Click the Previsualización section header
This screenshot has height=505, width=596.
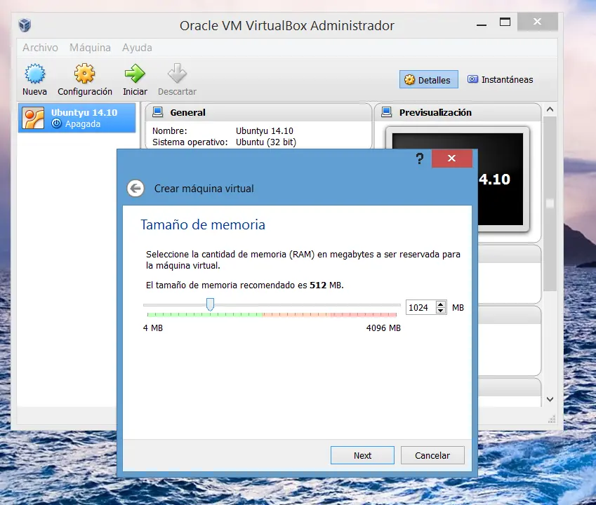click(x=458, y=112)
